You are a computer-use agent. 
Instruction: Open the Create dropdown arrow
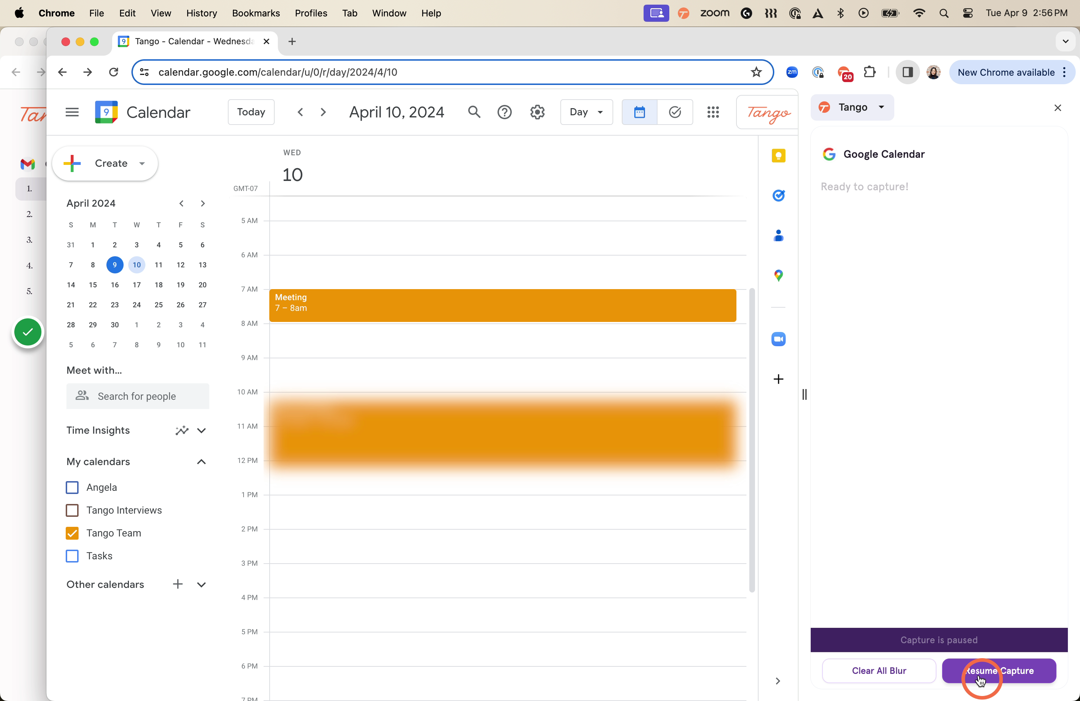142,163
